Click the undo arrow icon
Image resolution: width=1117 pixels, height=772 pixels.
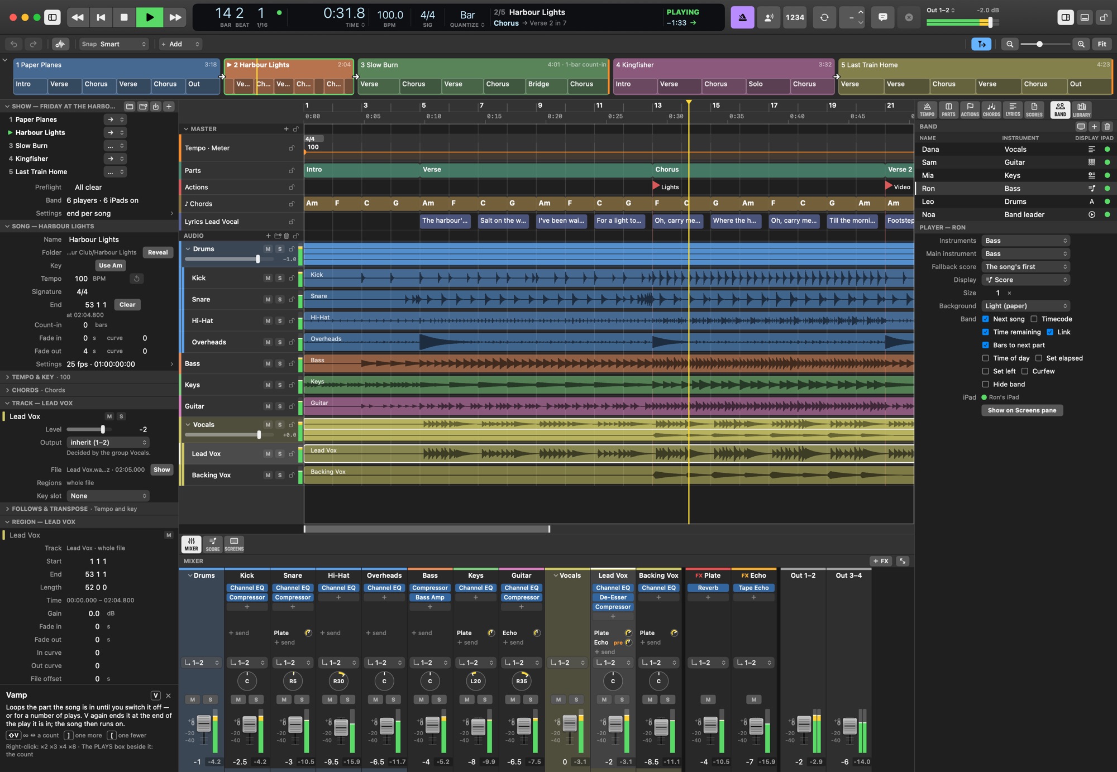pos(14,44)
